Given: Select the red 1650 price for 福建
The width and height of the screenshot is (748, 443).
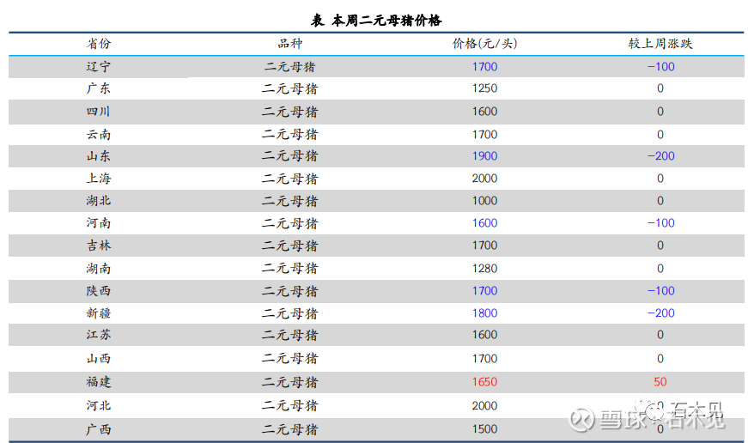Looking at the screenshot, I should (x=484, y=382).
